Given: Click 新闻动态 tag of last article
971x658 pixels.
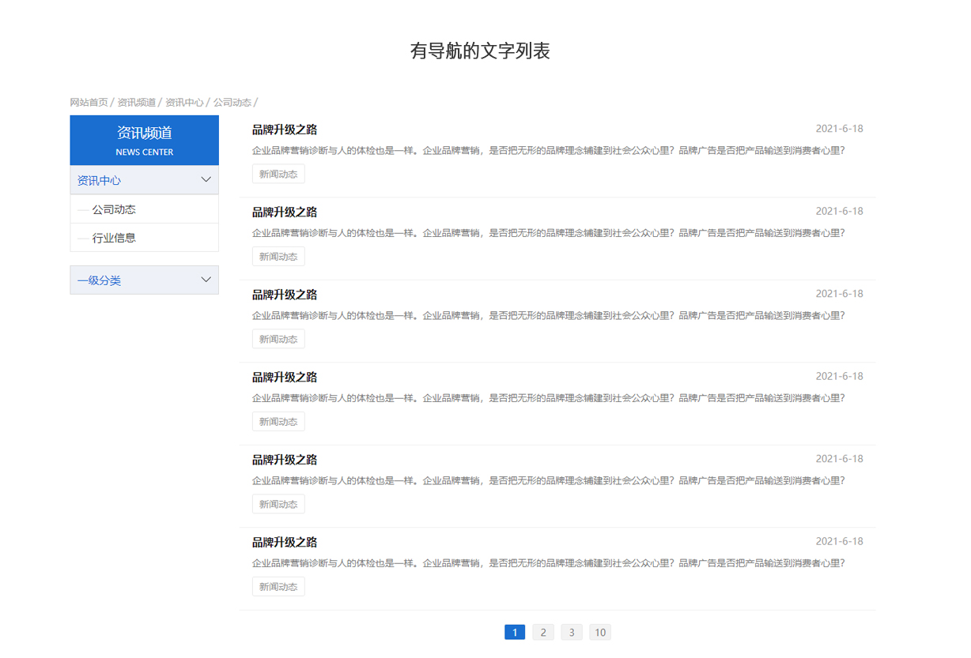Looking at the screenshot, I should tap(278, 587).
